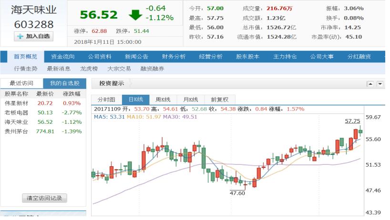Switch to the 我的自选股 tab
The height and width of the screenshot is (220, 390).
pos(65,83)
